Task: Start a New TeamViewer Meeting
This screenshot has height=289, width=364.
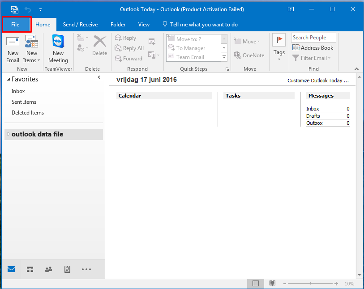Action: coord(58,50)
